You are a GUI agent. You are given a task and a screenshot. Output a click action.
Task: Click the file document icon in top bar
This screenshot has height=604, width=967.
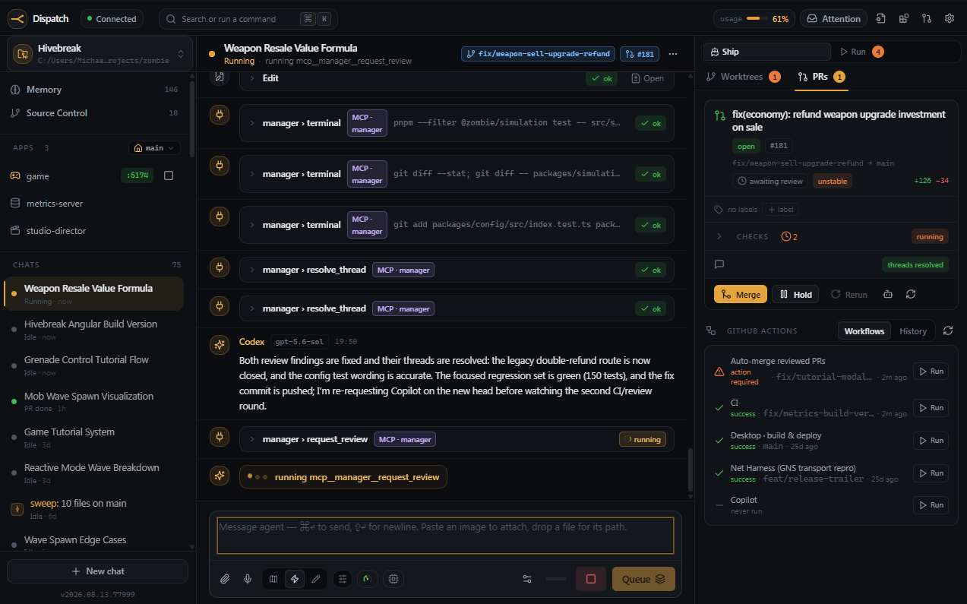(x=881, y=18)
